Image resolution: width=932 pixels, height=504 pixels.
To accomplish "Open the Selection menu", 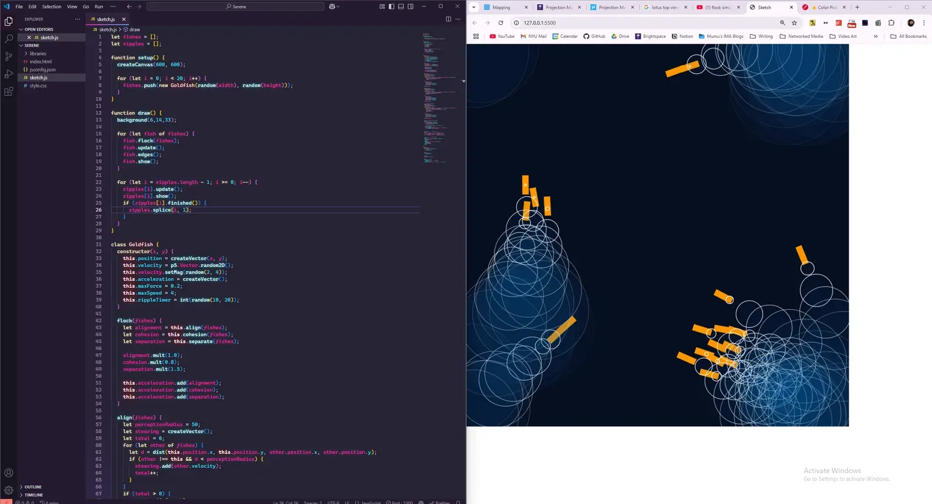I will (51, 6).
